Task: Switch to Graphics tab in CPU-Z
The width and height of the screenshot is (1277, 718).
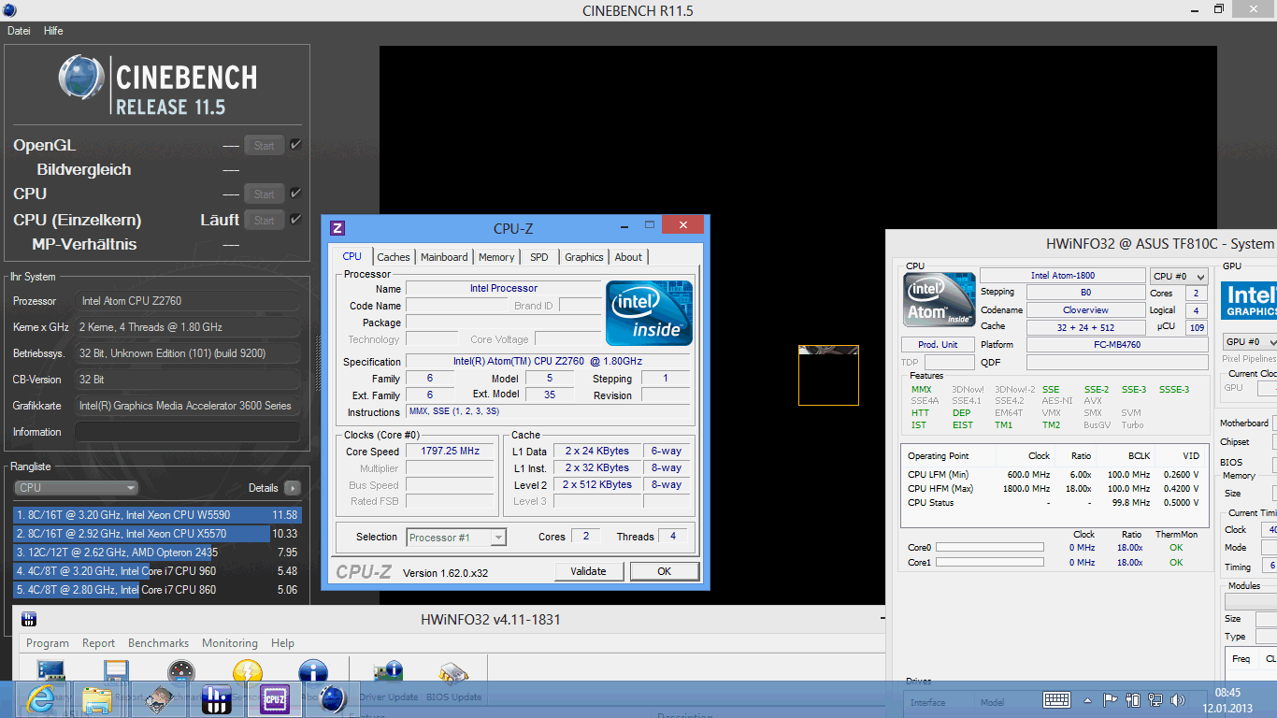Action: click(584, 257)
